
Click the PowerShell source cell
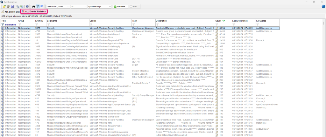click(x=95, y=83)
